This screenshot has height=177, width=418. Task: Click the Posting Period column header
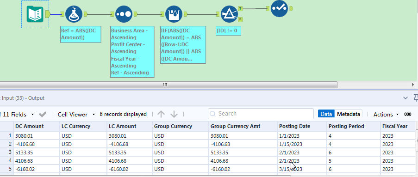[x=354, y=126]
